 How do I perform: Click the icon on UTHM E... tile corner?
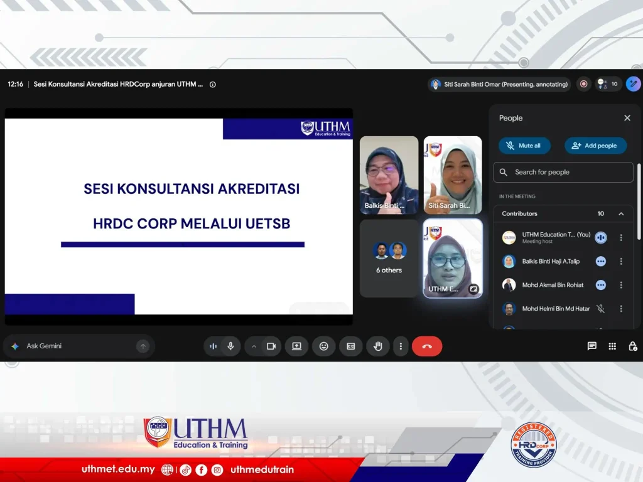[x=473, y=289]
